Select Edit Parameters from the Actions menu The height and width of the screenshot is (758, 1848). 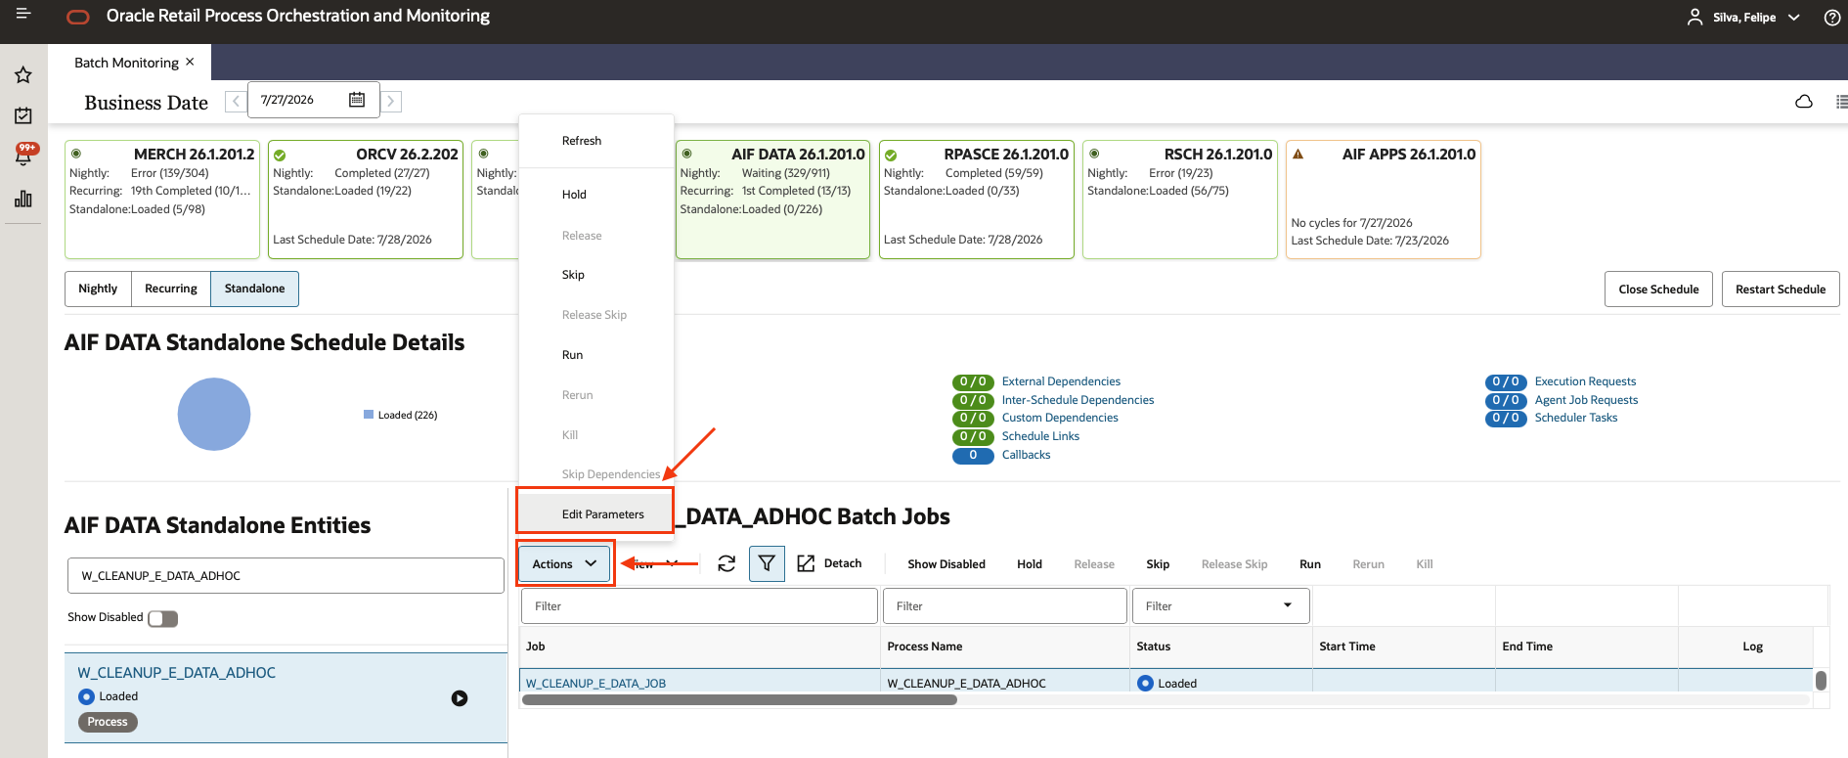pyautogui.click(x=595, y=513)
